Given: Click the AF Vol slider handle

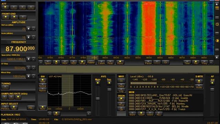Looking at the screenshot, I should pyautogui.click(x=212, y=90).
